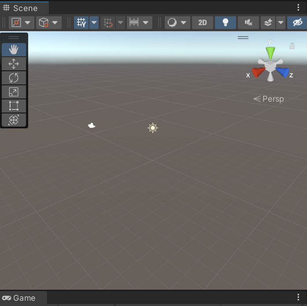307x306 pixels.
Task: Toggle hidden objects visibility eye icon
Action: coord(297,22)
